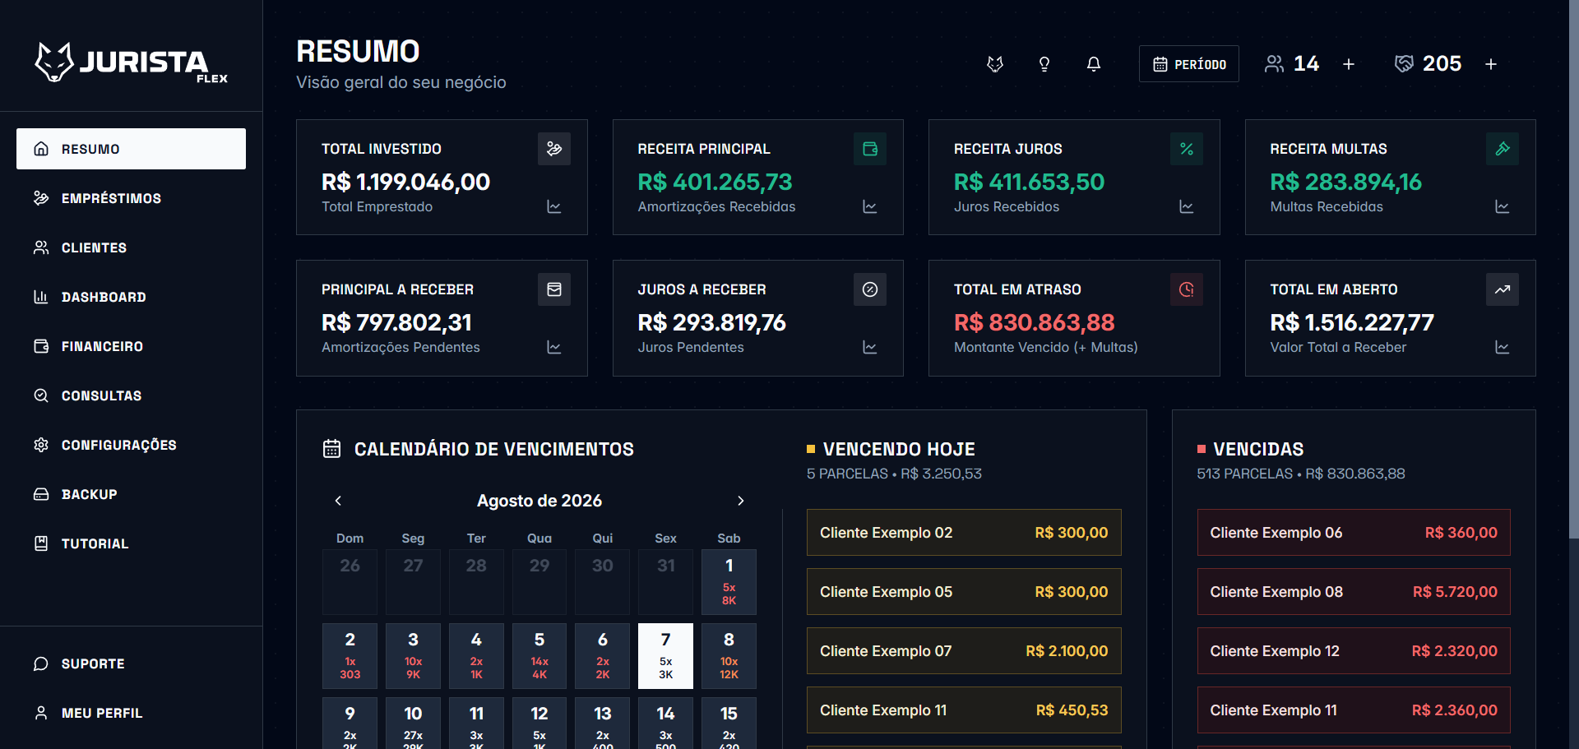Go to previous month in calendar

point(338,501)
